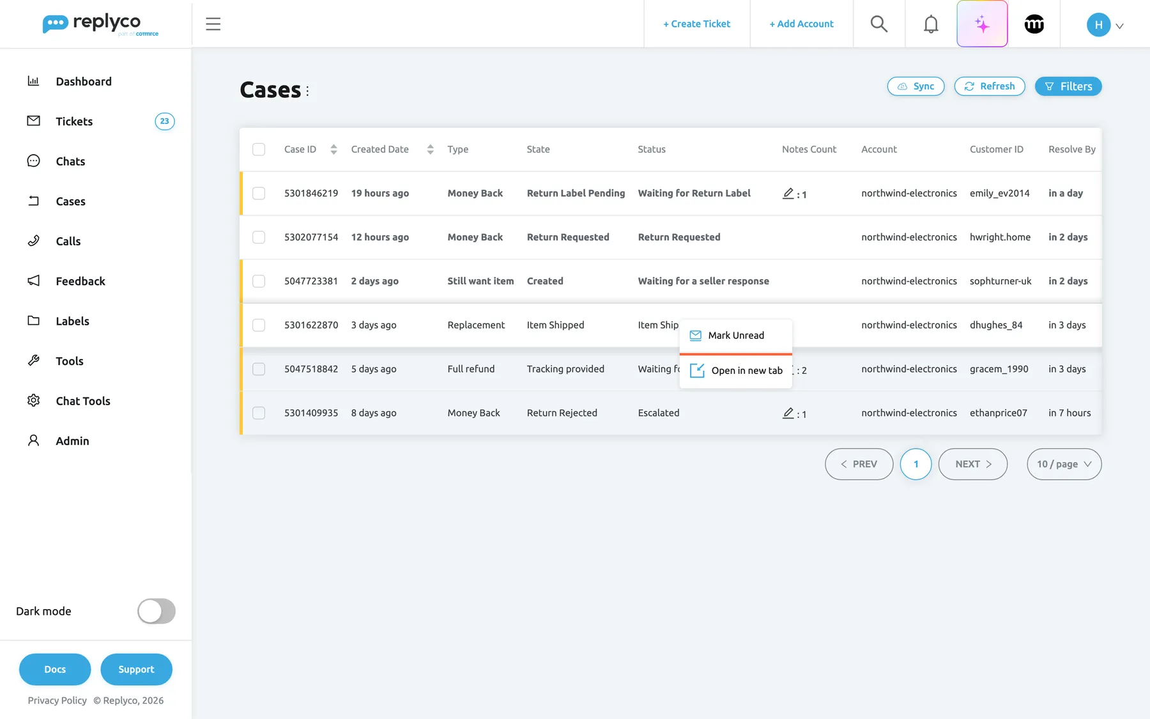The width and height of the screenshot is (1150, 719).
Task: Click the note pencil icon for case 5301846219
Action: click(788, 193)
